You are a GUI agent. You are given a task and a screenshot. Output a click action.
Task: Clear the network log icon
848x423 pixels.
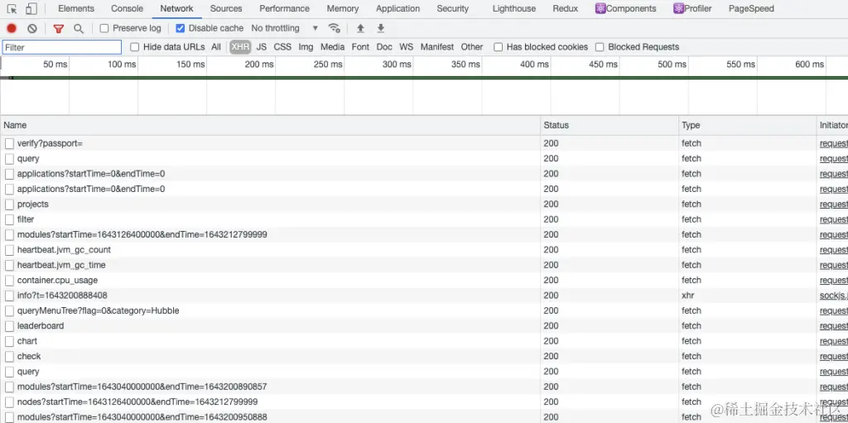32,28
